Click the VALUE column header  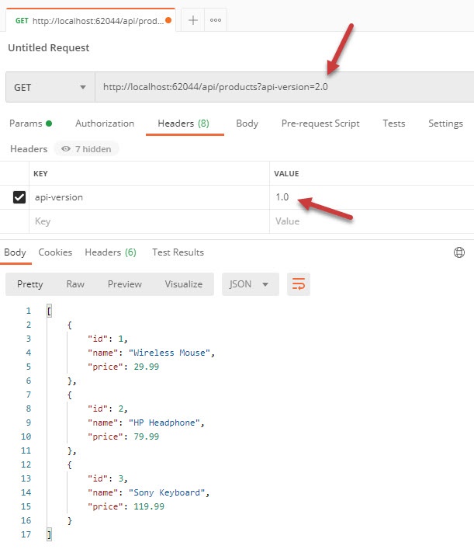(286, 173)
